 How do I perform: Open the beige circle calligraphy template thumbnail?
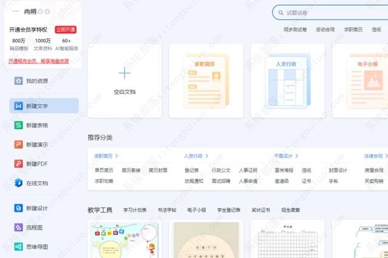tap(206, 239)
